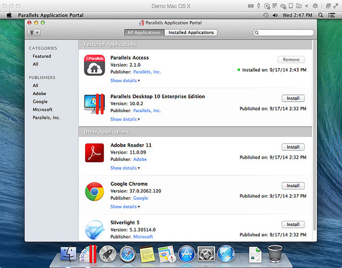This screenshot has height=268, width=342.
Task: Click the Featured Applications section header
Action: coord(195,44)
